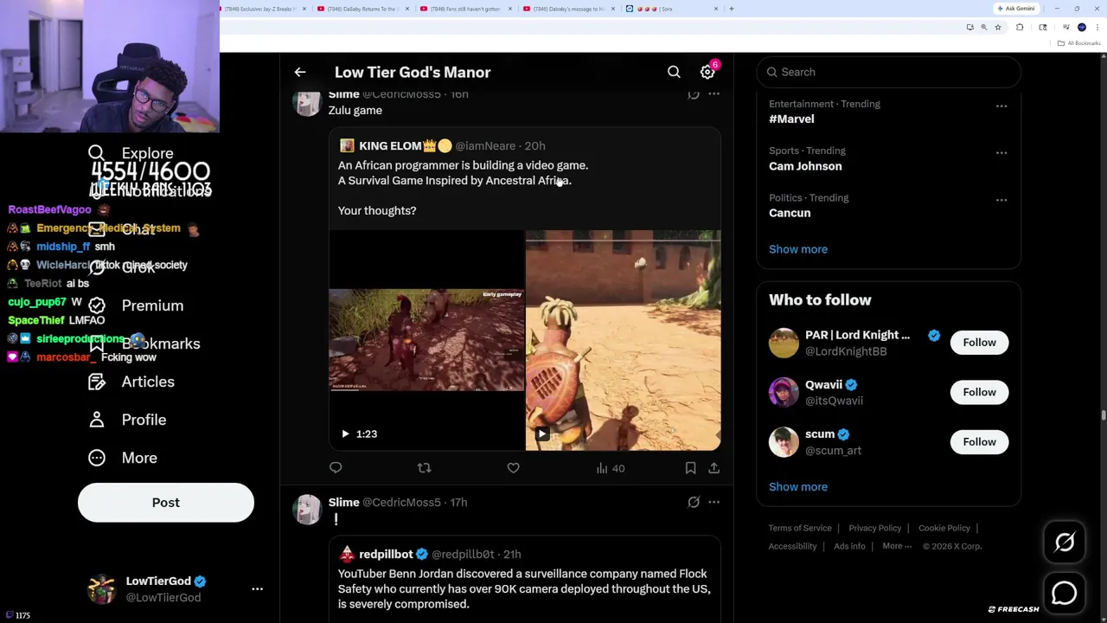Click the Post button
1107x623 pixels.
(x=166, y=503)
